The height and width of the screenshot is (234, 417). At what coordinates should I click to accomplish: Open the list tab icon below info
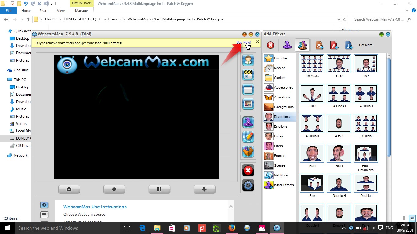[x=44, y=215]
